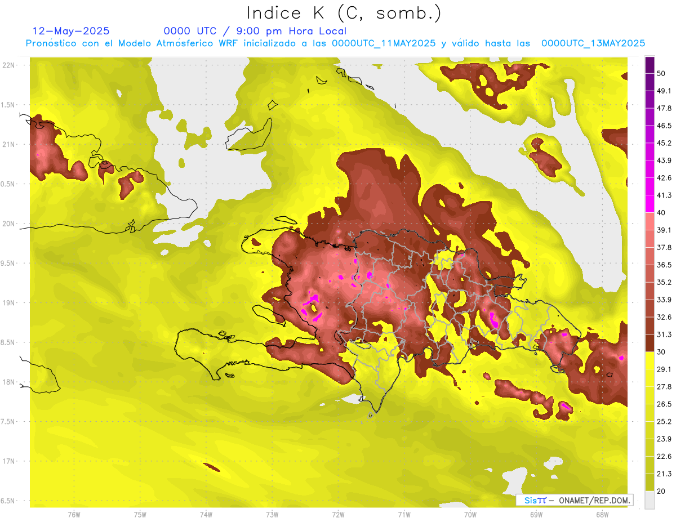
Task: Select the '12-May-2025' date text
Action: pos(72,31)
